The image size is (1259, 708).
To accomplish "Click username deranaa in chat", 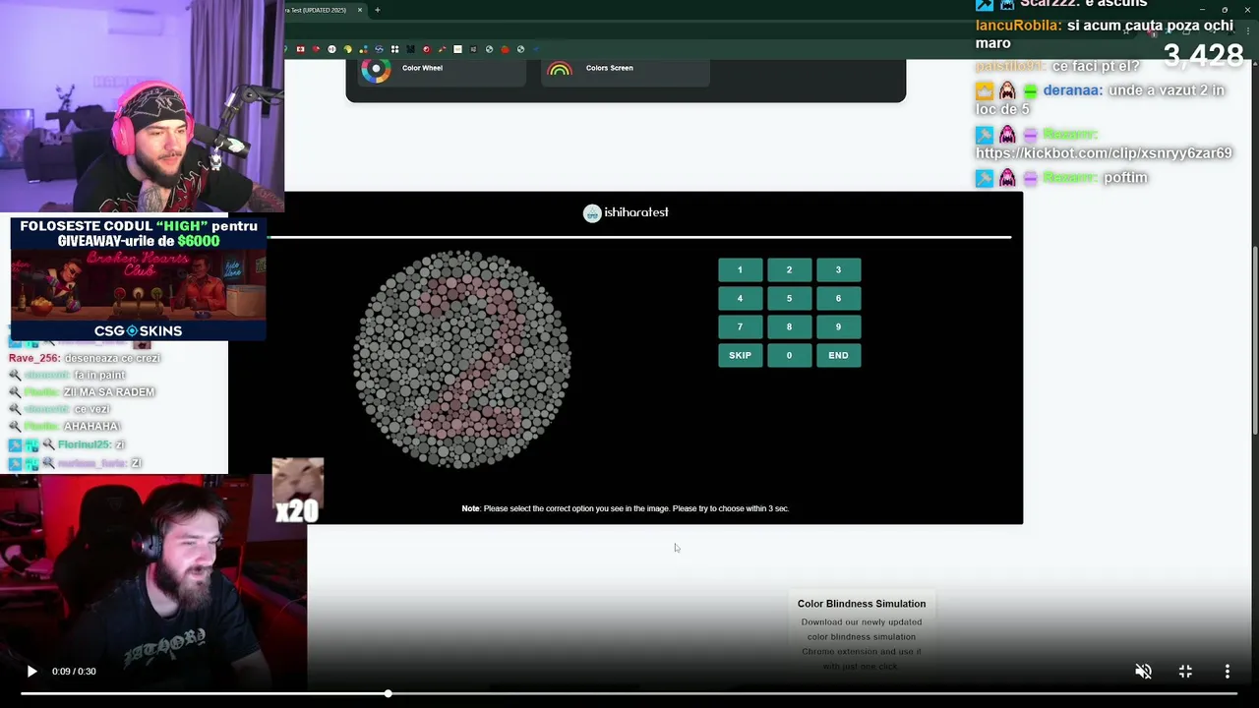I will tap(1072, 90).
